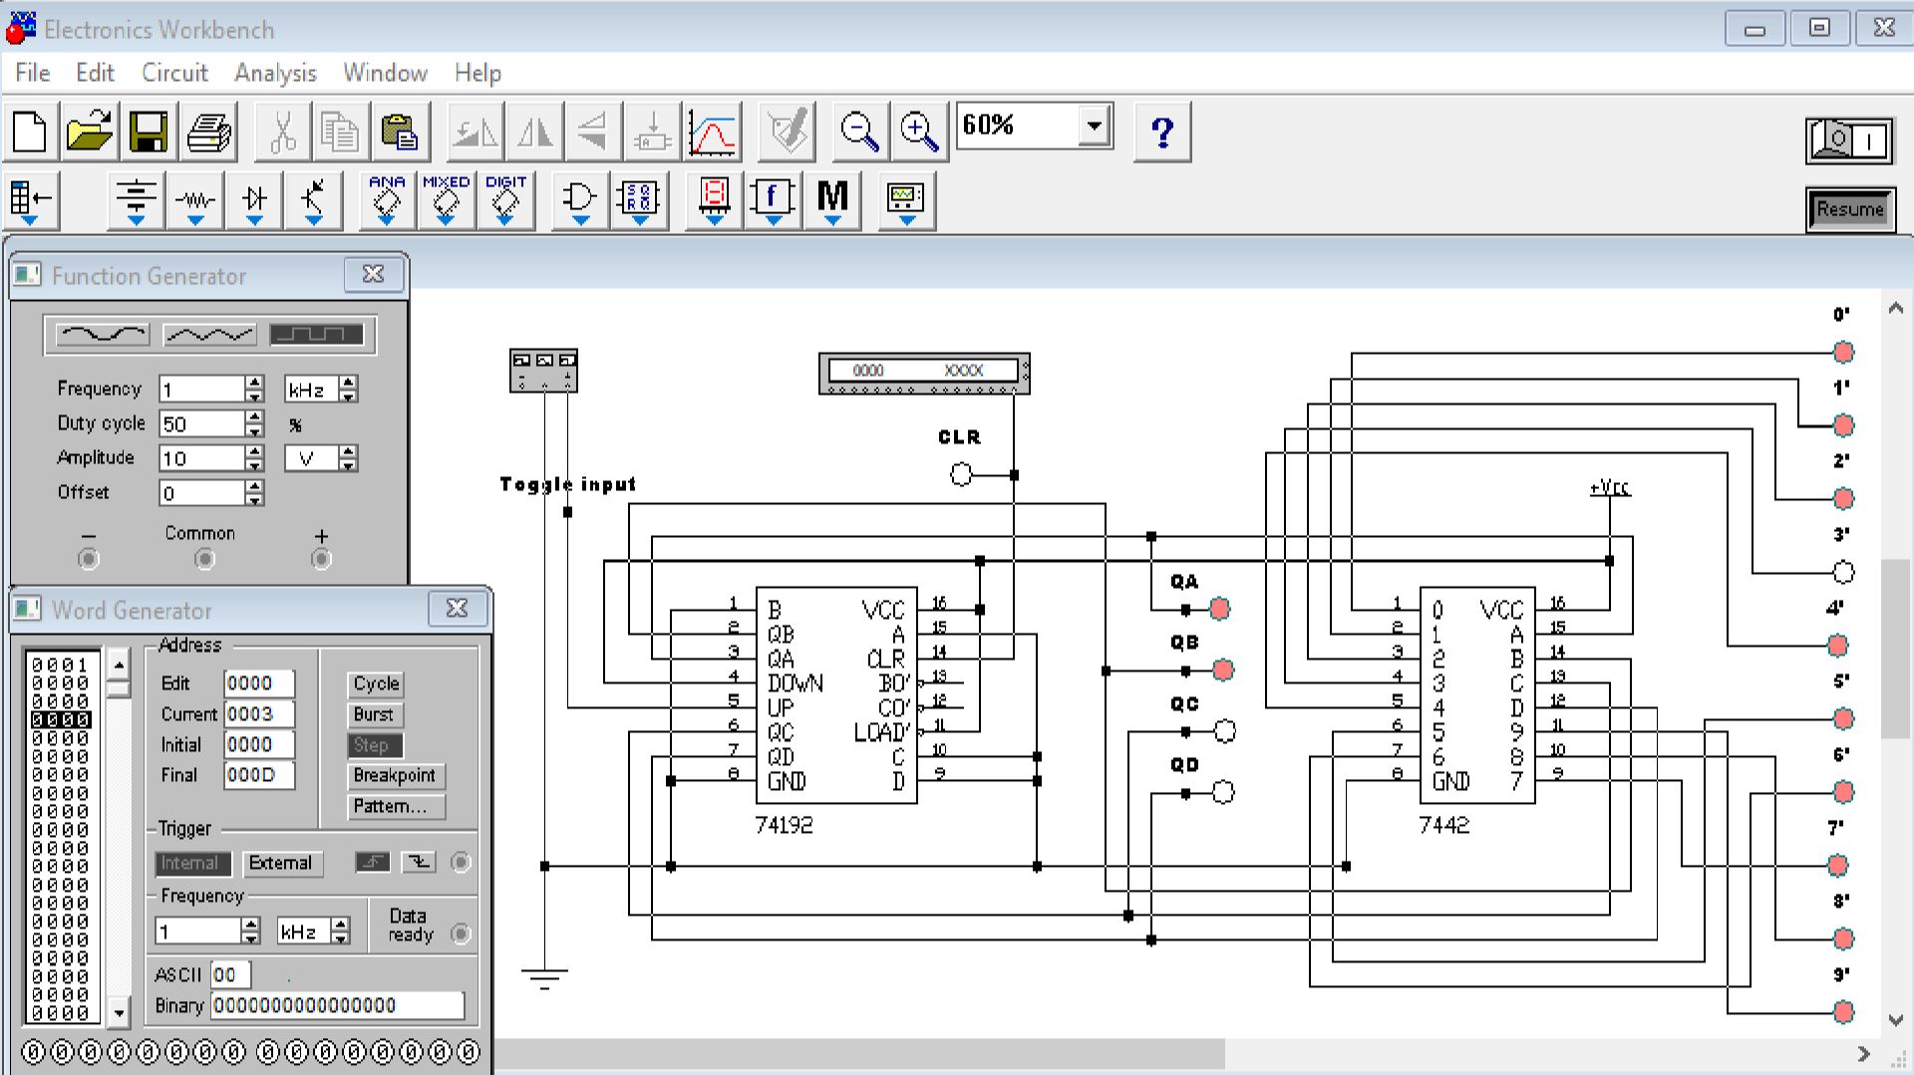Open the Diodes parts bin
1914x1075 pixels.
tap(254, 200)
